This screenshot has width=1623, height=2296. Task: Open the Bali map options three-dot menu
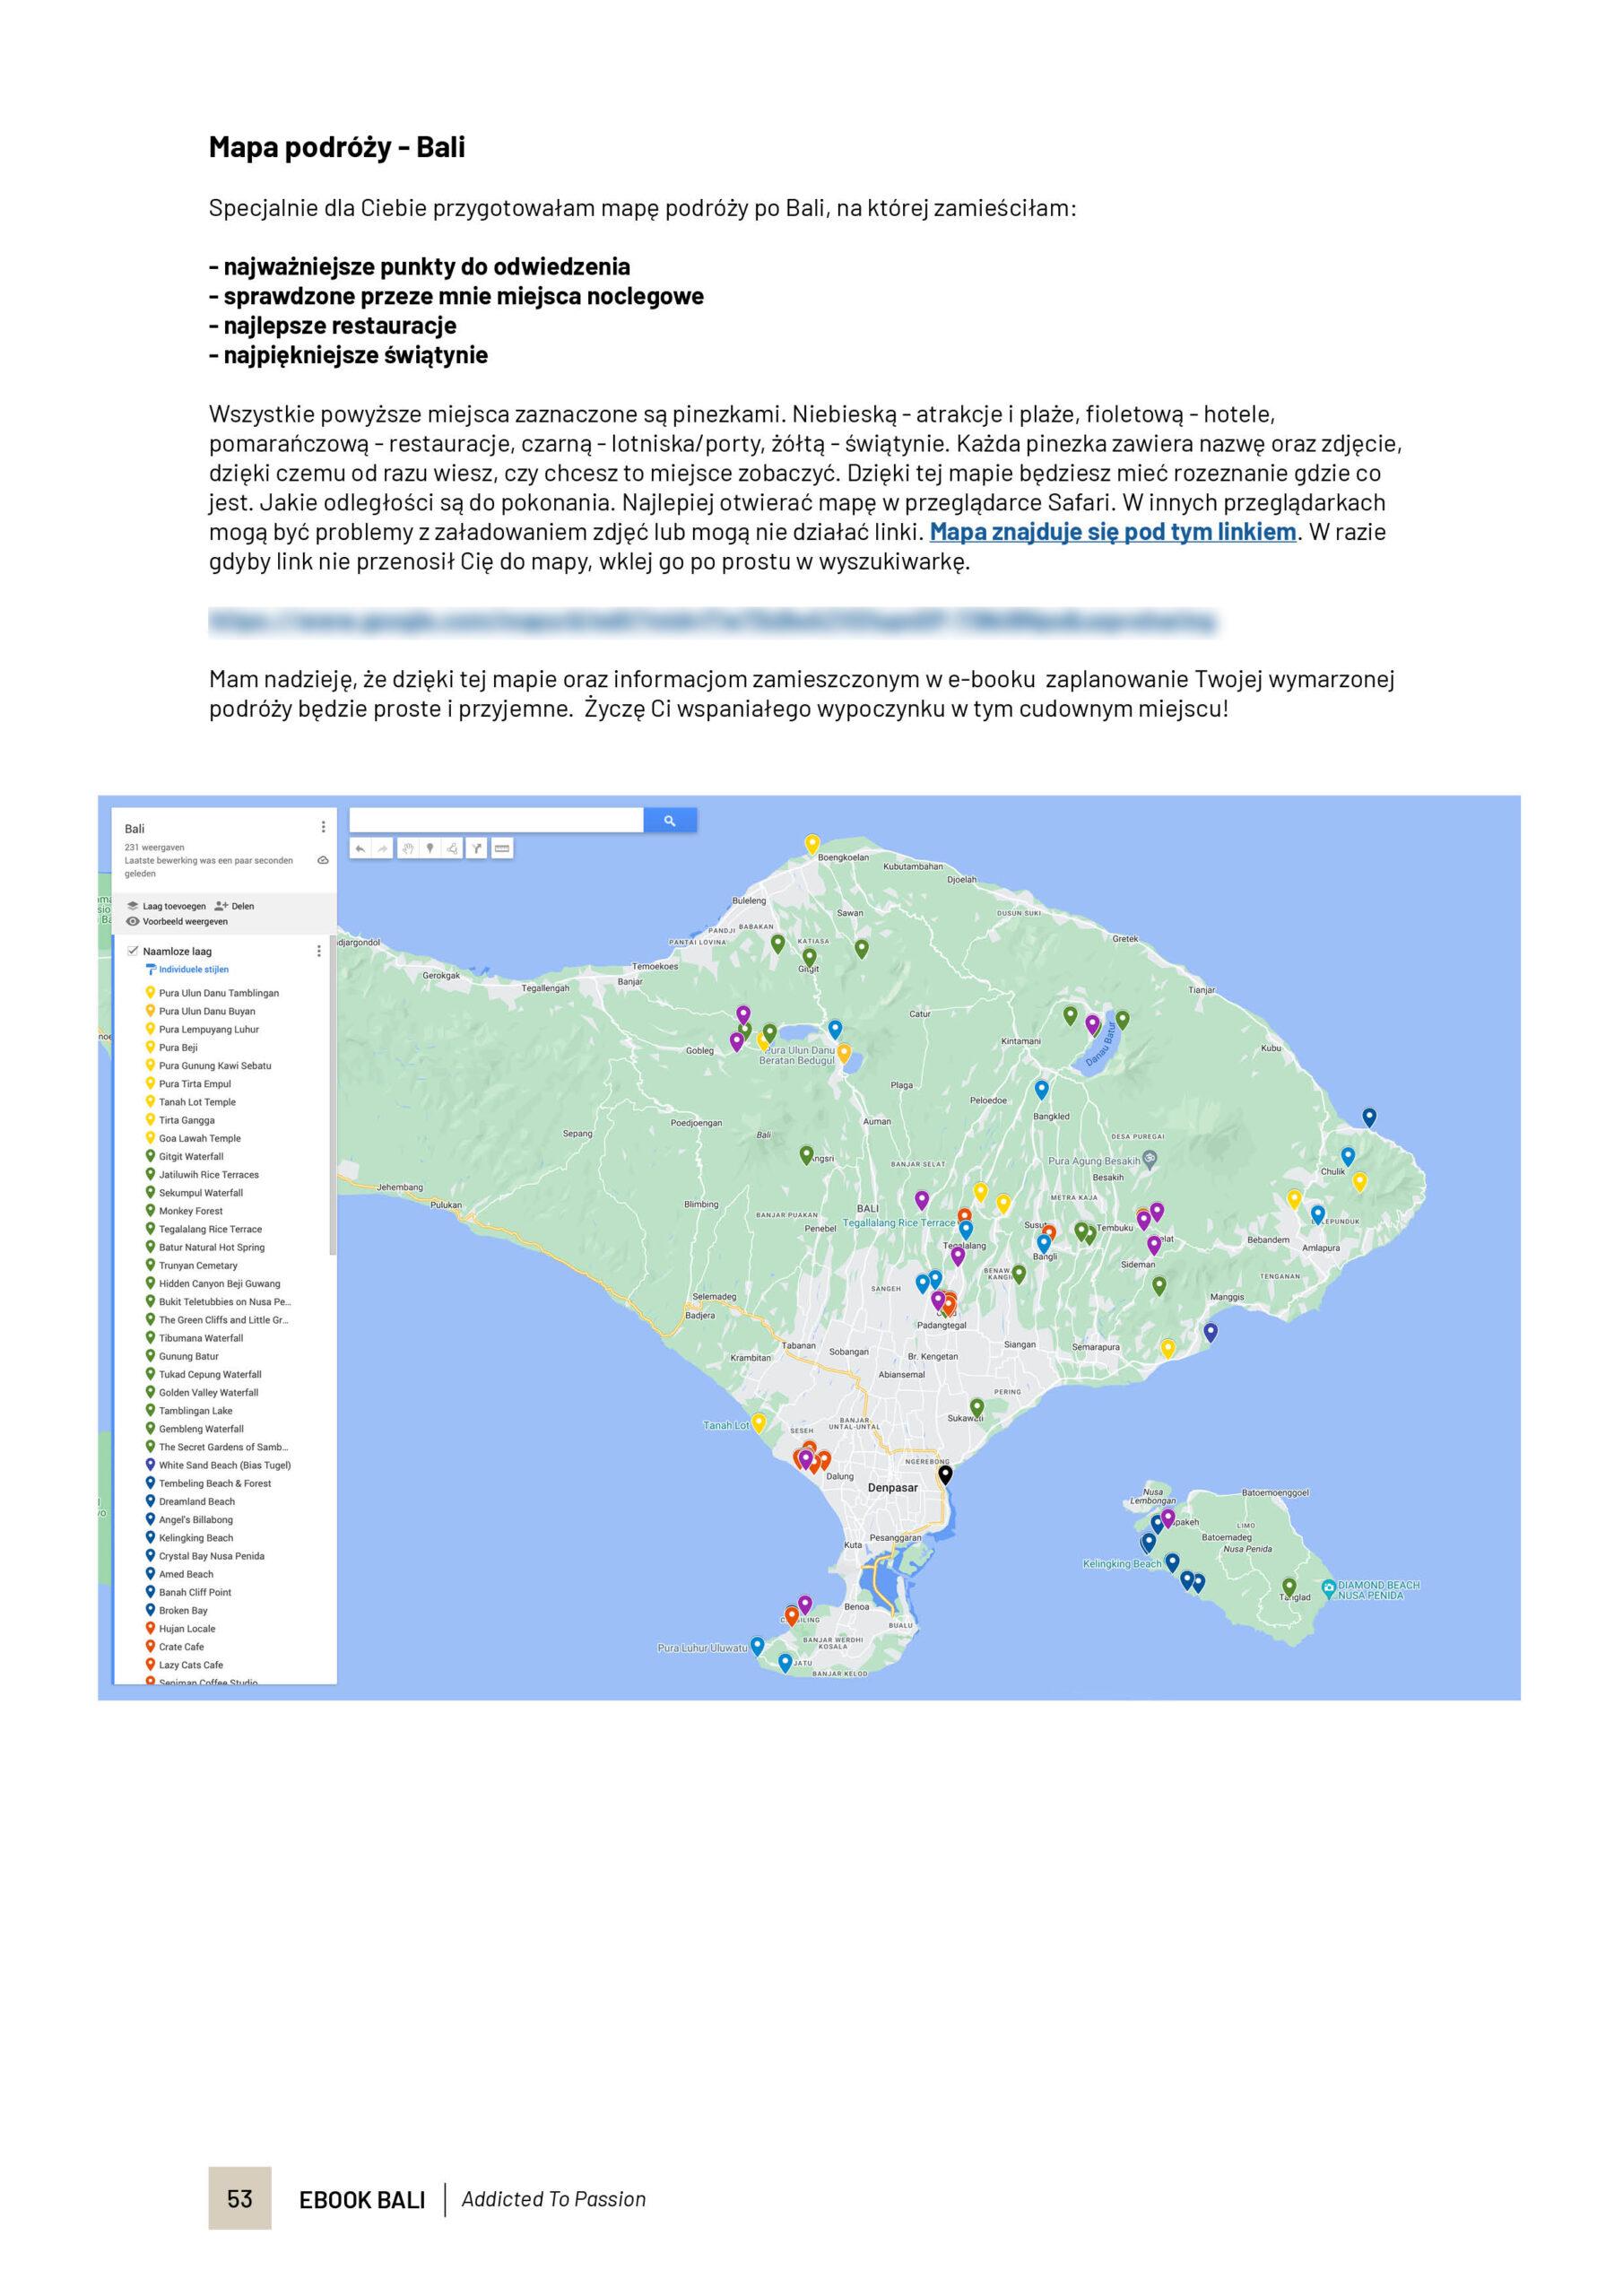click(322, 827)
